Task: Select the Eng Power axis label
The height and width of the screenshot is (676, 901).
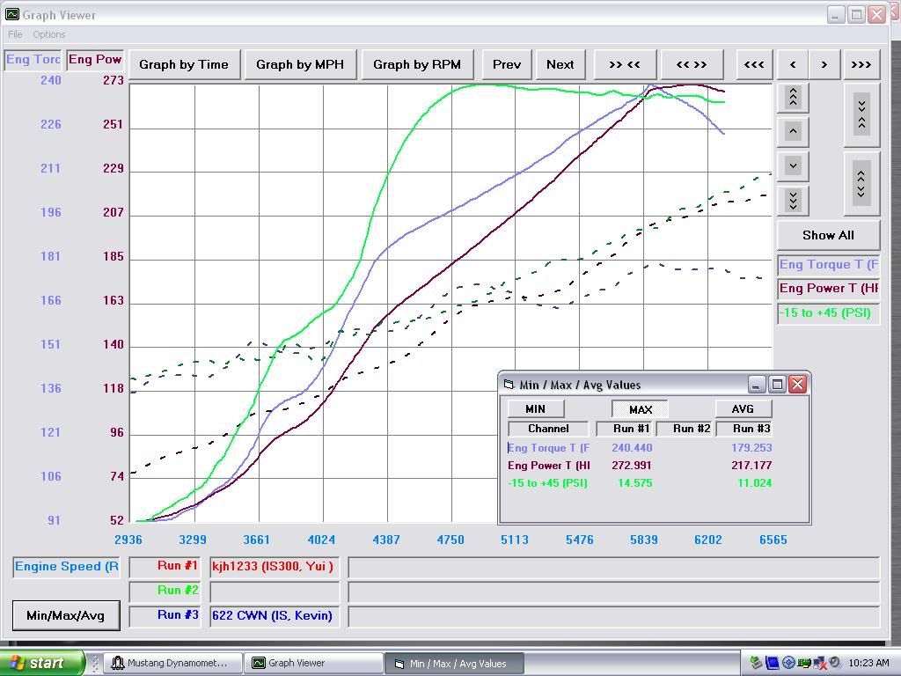Action: [x=95, y=59]
